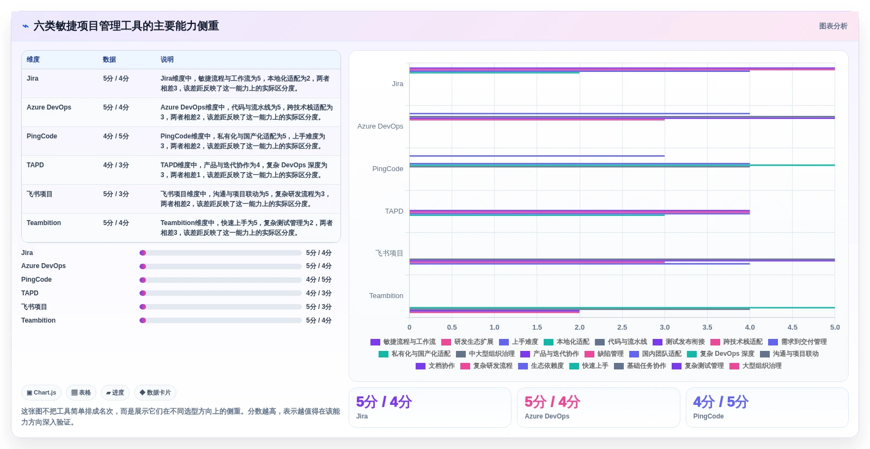The image size is (870, 449).
Task: Click the 飞书项目 label on chart y-axis
Action: (390, 253)
